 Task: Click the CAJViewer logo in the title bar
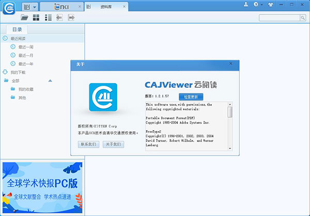point(9,8)
